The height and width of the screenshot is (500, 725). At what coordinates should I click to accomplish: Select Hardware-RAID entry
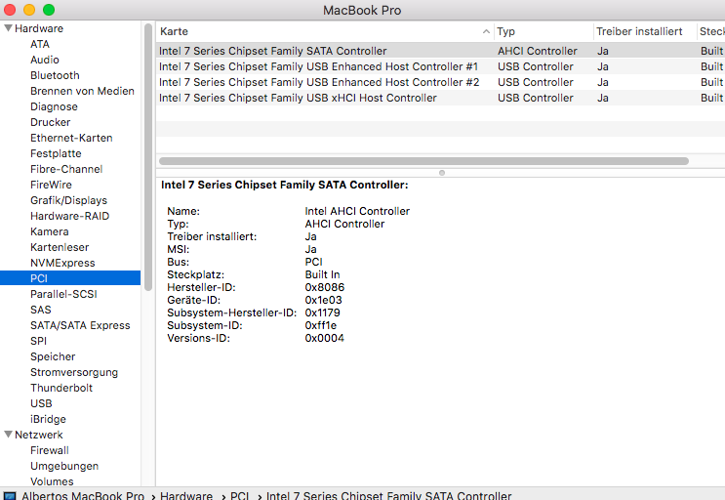(70, 216)
